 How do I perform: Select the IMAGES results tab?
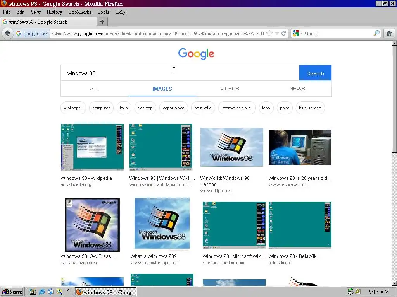(x=162, y=89)
